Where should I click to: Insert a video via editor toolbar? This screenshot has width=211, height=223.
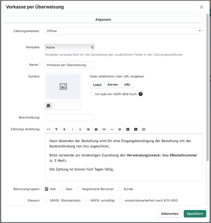click(x=144, y=129)
